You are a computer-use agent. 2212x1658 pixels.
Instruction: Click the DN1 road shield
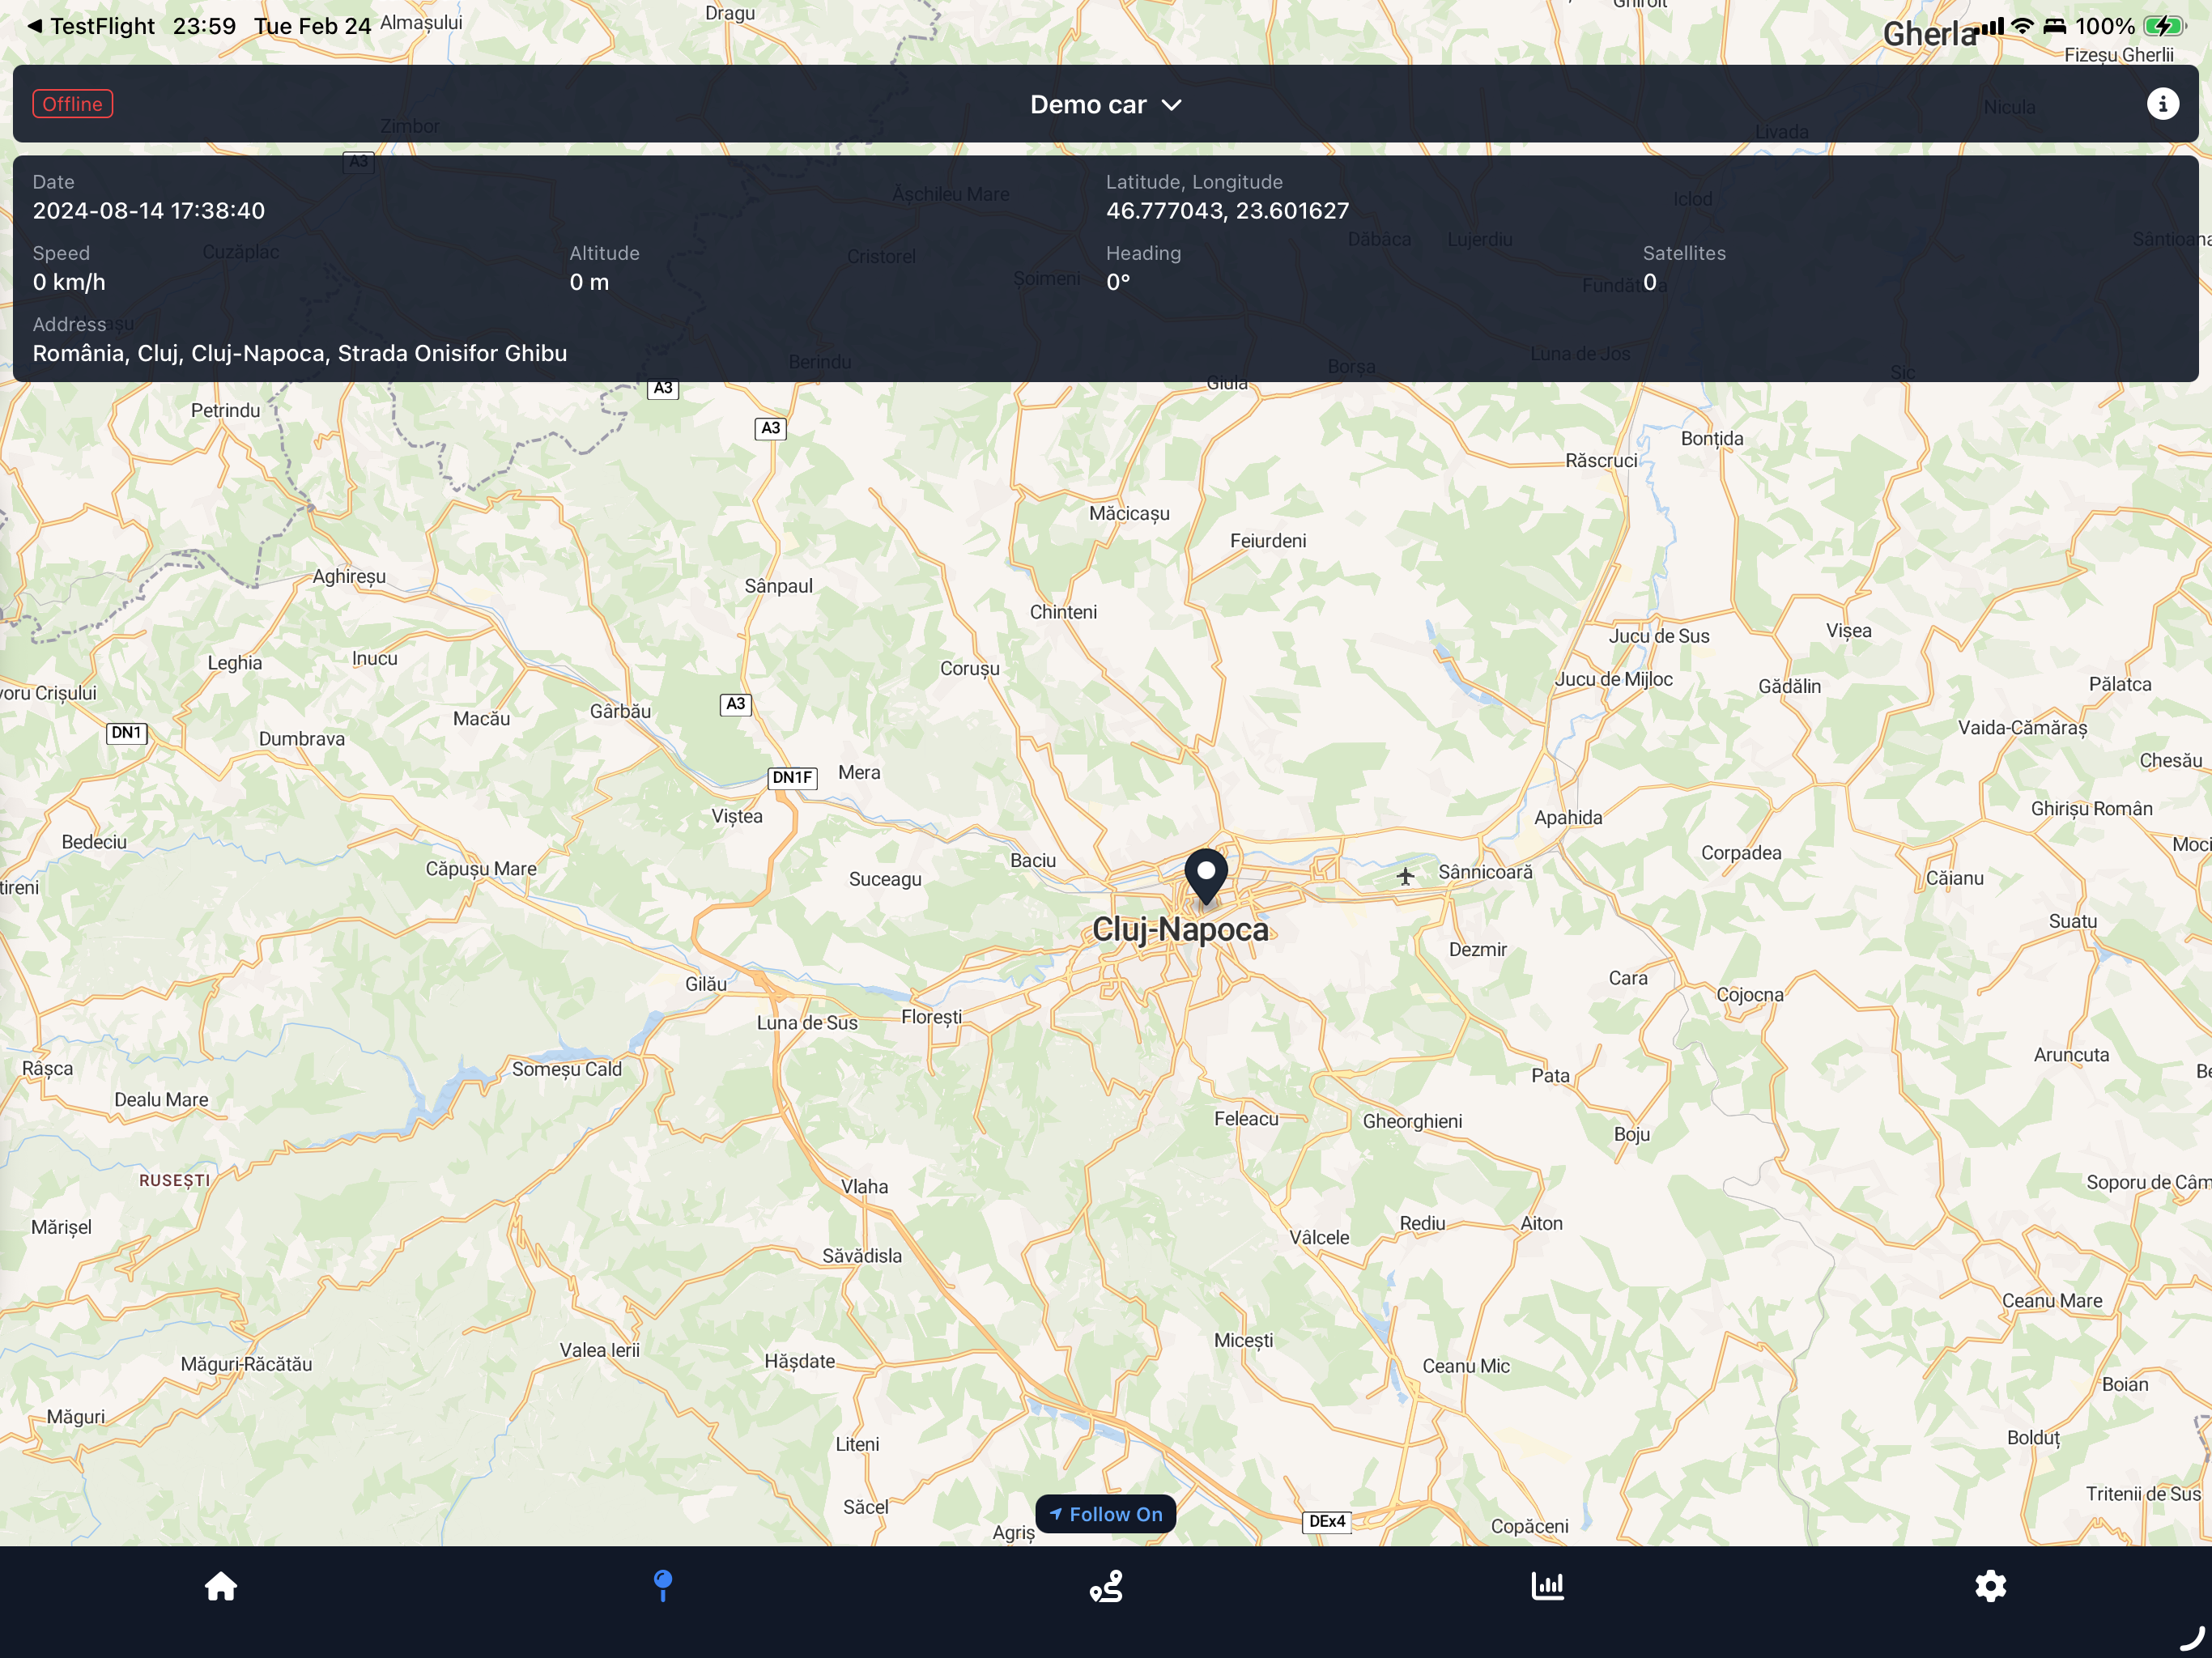(x=127, y=733)
